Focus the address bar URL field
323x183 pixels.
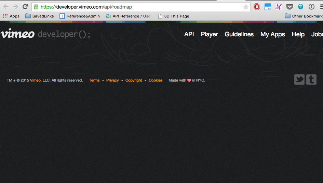141,7
